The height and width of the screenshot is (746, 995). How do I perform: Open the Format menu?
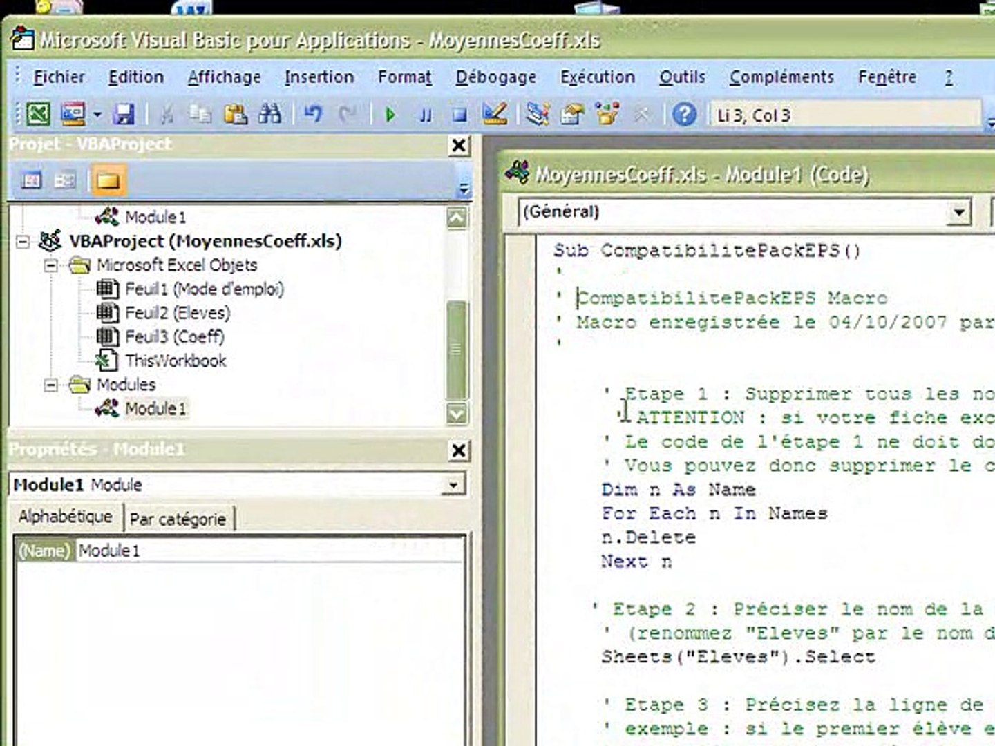tap(405, 77)
